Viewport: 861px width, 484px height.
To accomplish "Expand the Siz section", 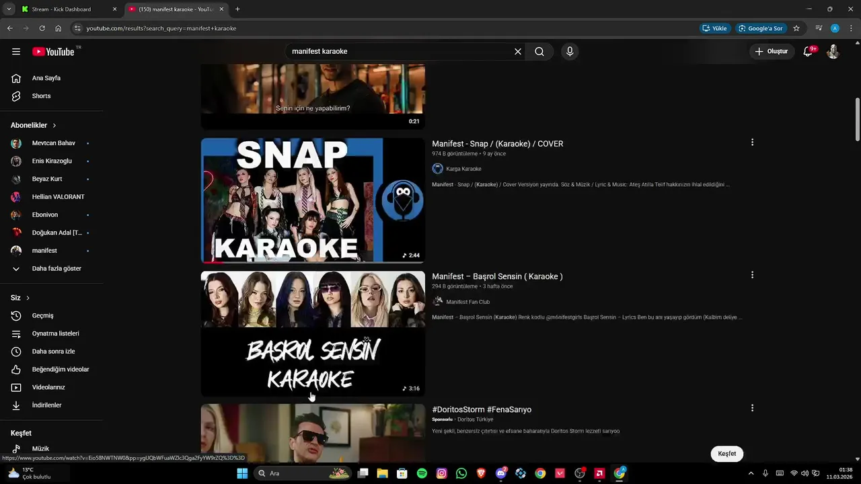I will 20,298.
